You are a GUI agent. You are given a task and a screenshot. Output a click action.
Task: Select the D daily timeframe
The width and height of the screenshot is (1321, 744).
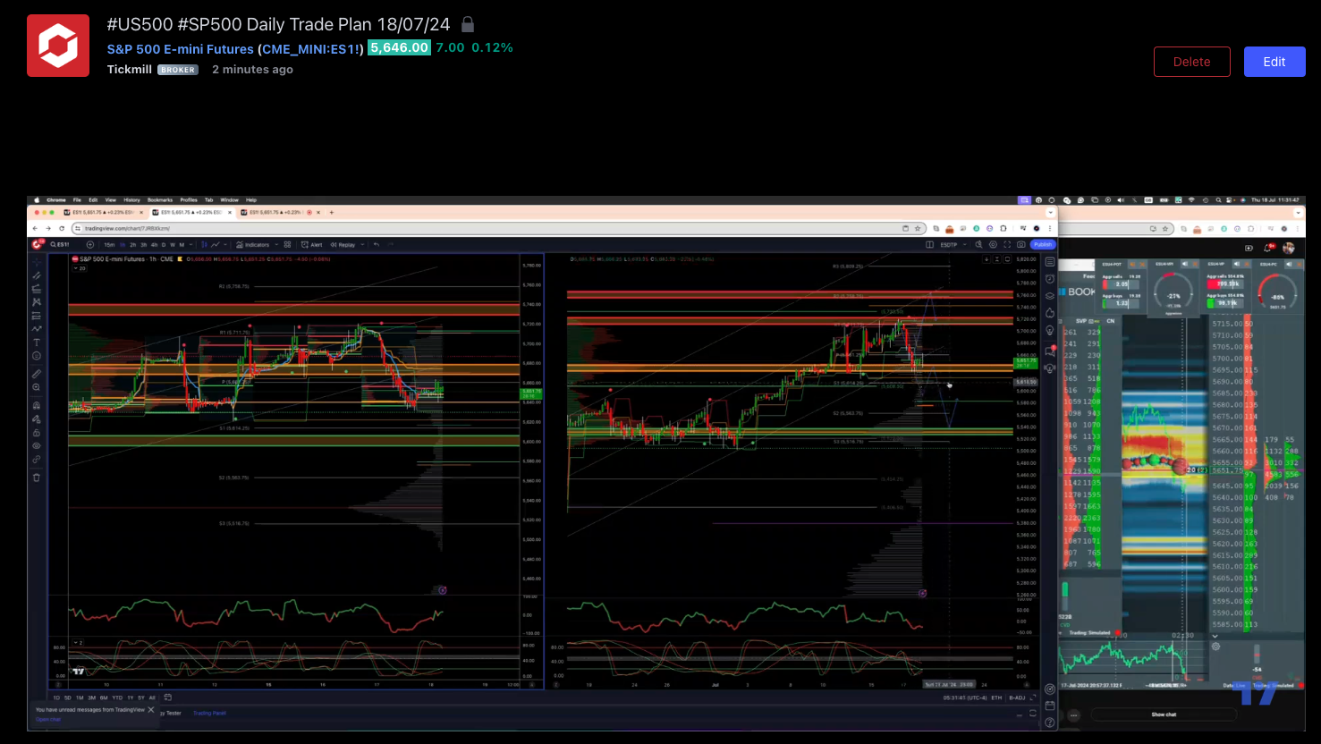tap(164, 244)
